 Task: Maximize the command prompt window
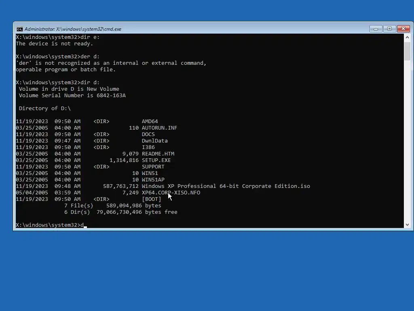[389, 29]
